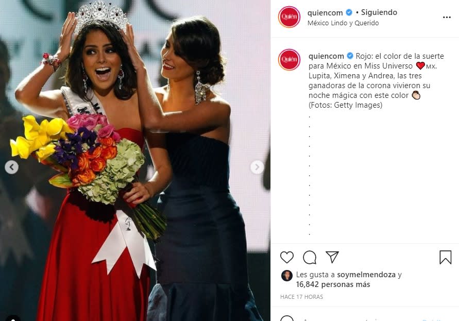The image size is (459, 321).
Task: Open the three-dot more options menu
Action: pos(447,18)
